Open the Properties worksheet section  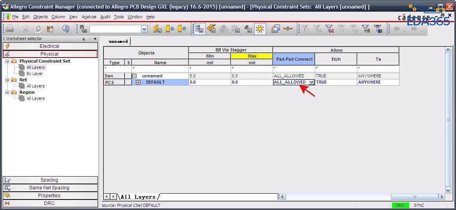(50, 196)
